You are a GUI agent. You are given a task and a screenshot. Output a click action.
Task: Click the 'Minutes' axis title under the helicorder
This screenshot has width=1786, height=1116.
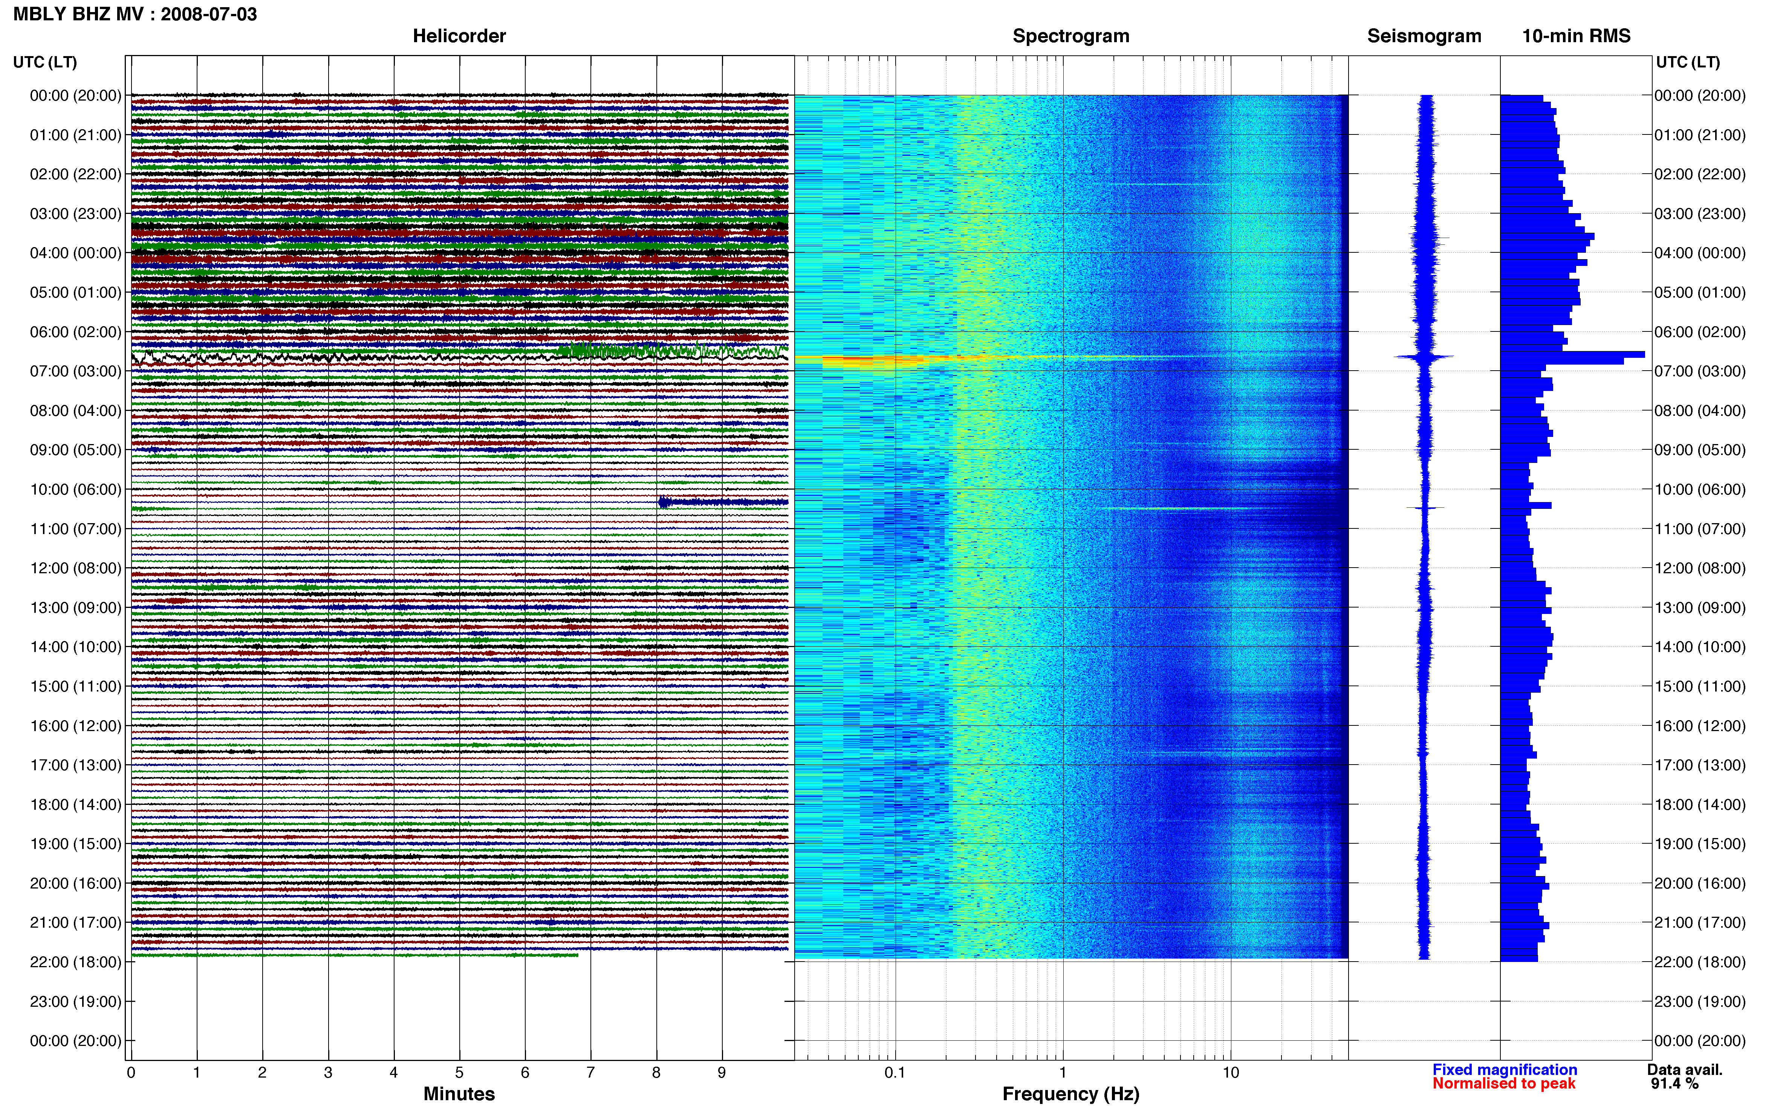(x=459, y=1094)
